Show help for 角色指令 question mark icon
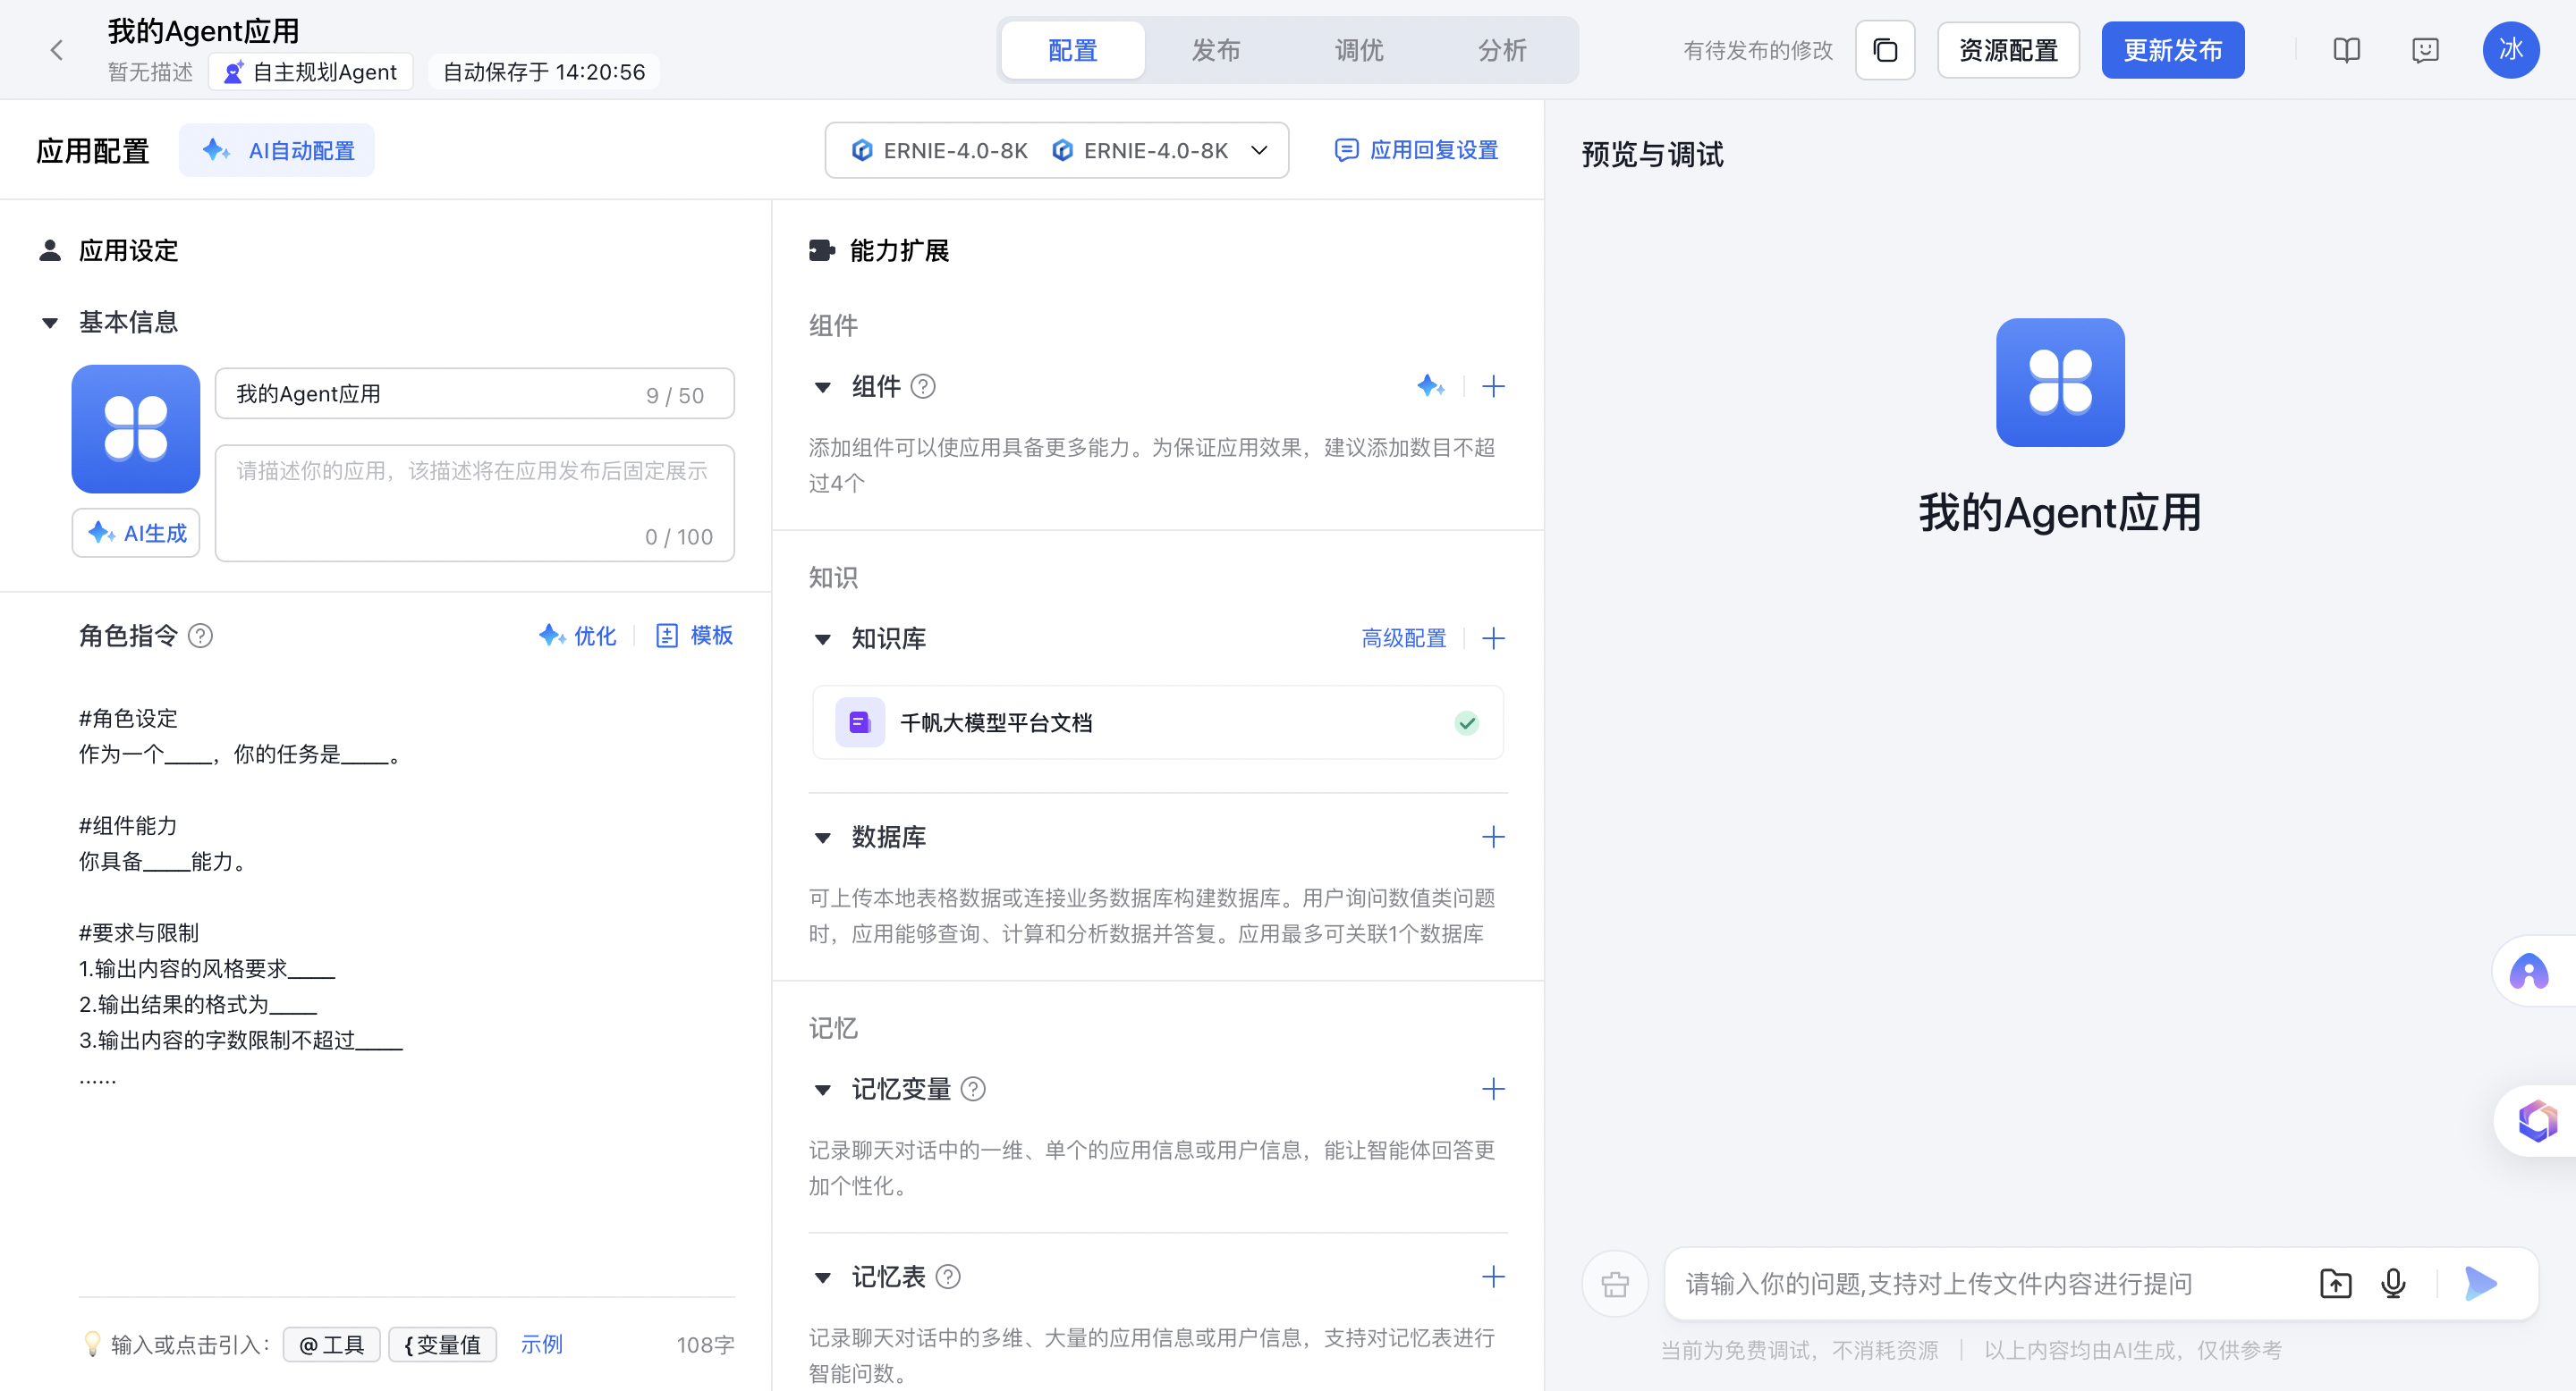This screenshot has width=2576, height=1391. [200, 636]
